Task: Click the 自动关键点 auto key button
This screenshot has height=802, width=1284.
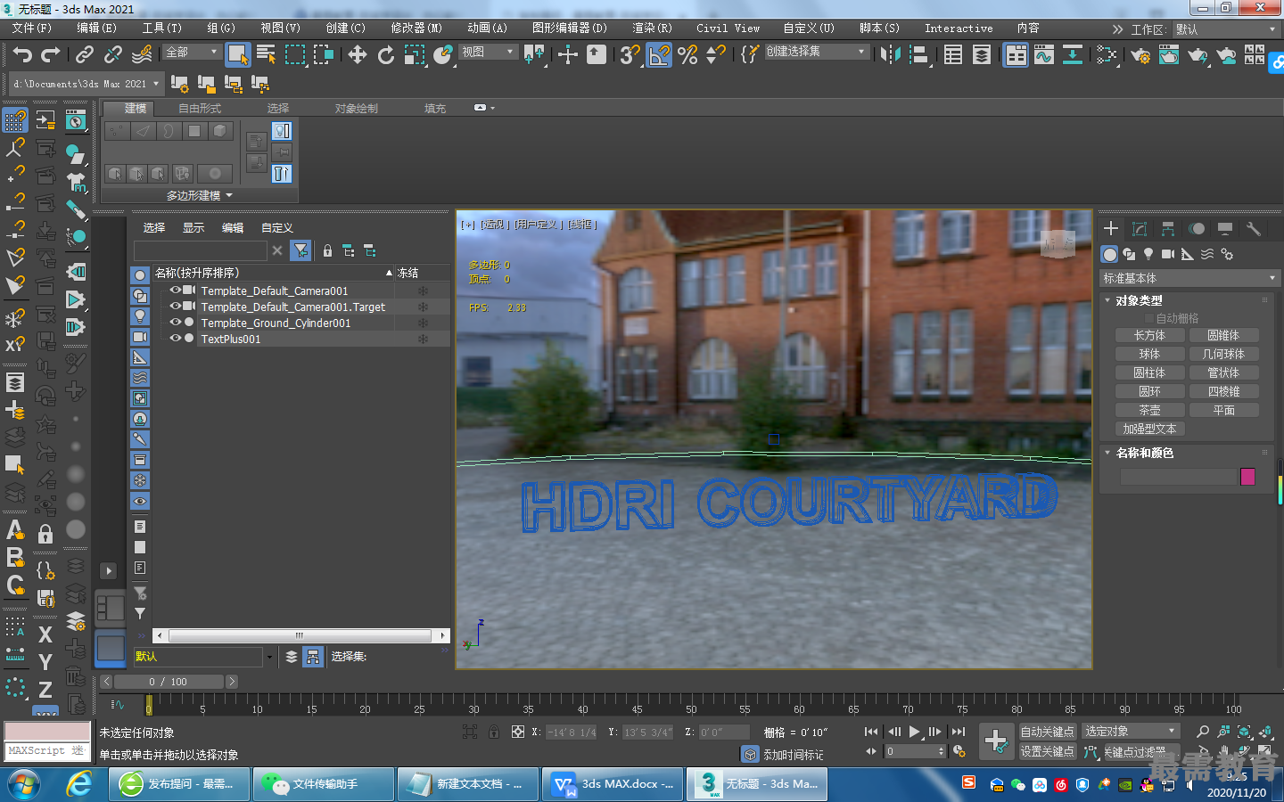Action: click(1047, 732)
